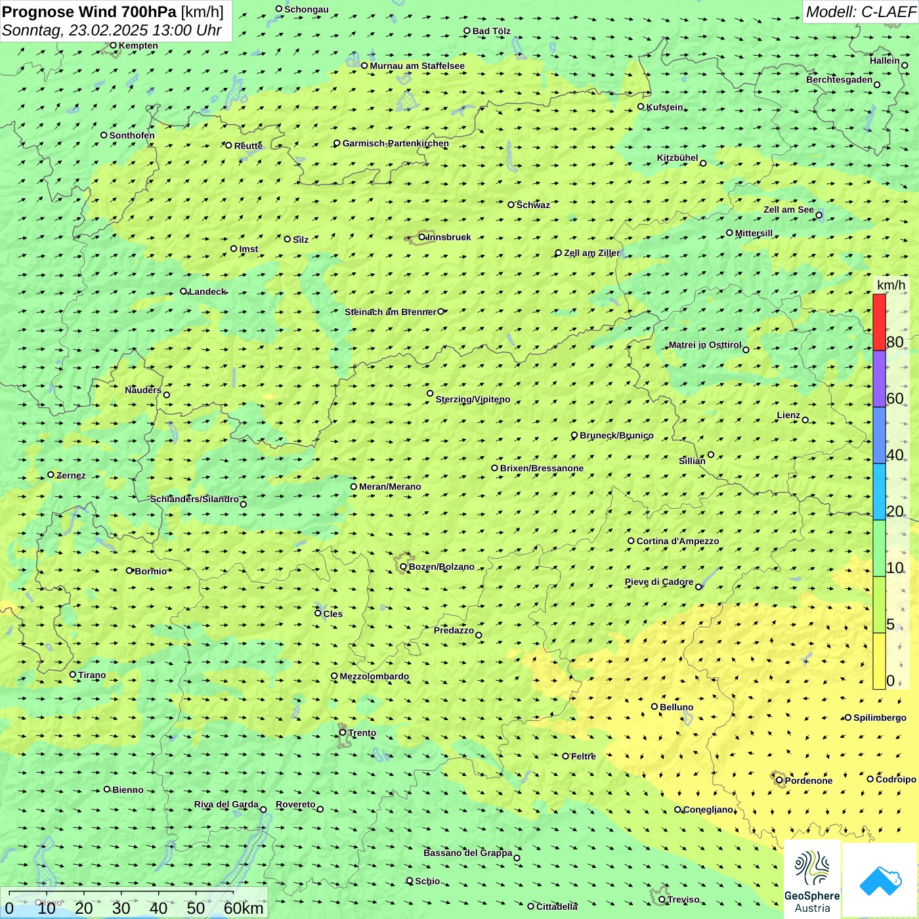The image size is (919, 919).
Task: Click the 'Modell: C-LAEF' label
Action: (x=861, y=12)
